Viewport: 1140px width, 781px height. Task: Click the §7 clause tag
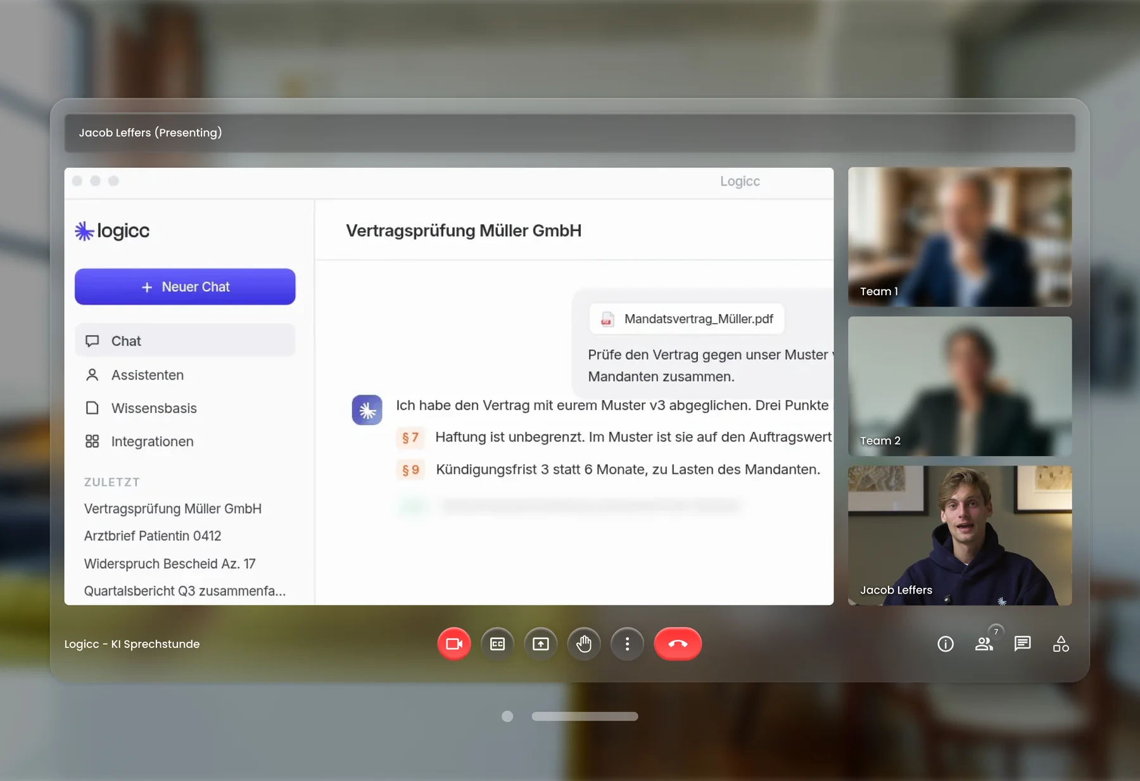point(410,438)
